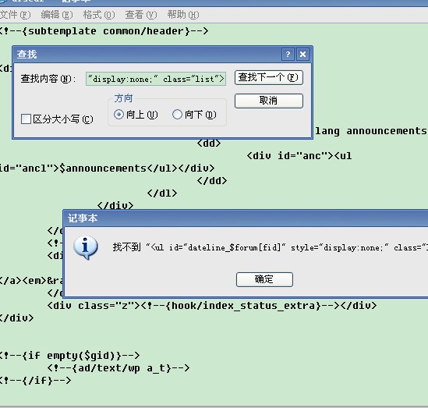Open the 编辑 menu
Image resolution: width=428 pixels, height=408 pixels.
[x=57, y=15]
